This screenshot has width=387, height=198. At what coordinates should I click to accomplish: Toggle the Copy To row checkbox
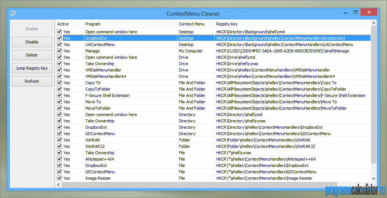click(59, 83)
